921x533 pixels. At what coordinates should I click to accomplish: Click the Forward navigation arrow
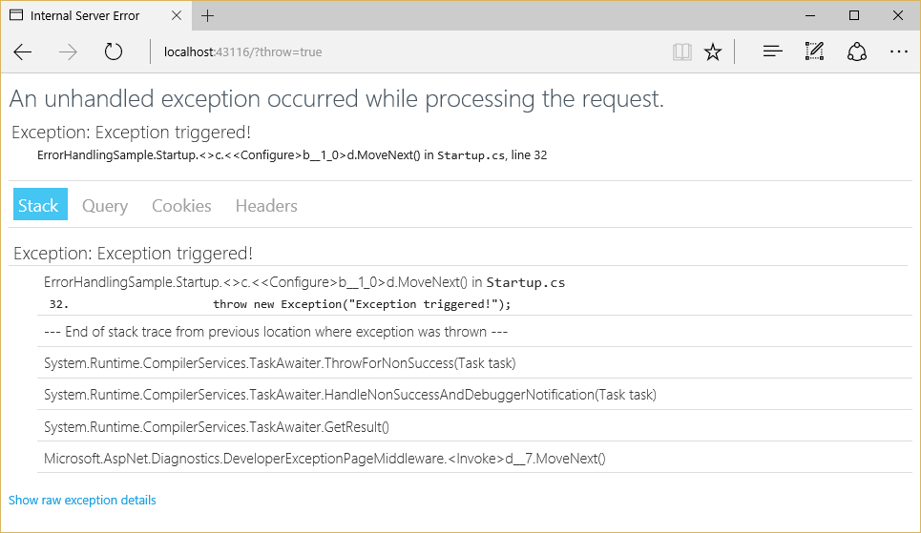click(x=68, y=52)
